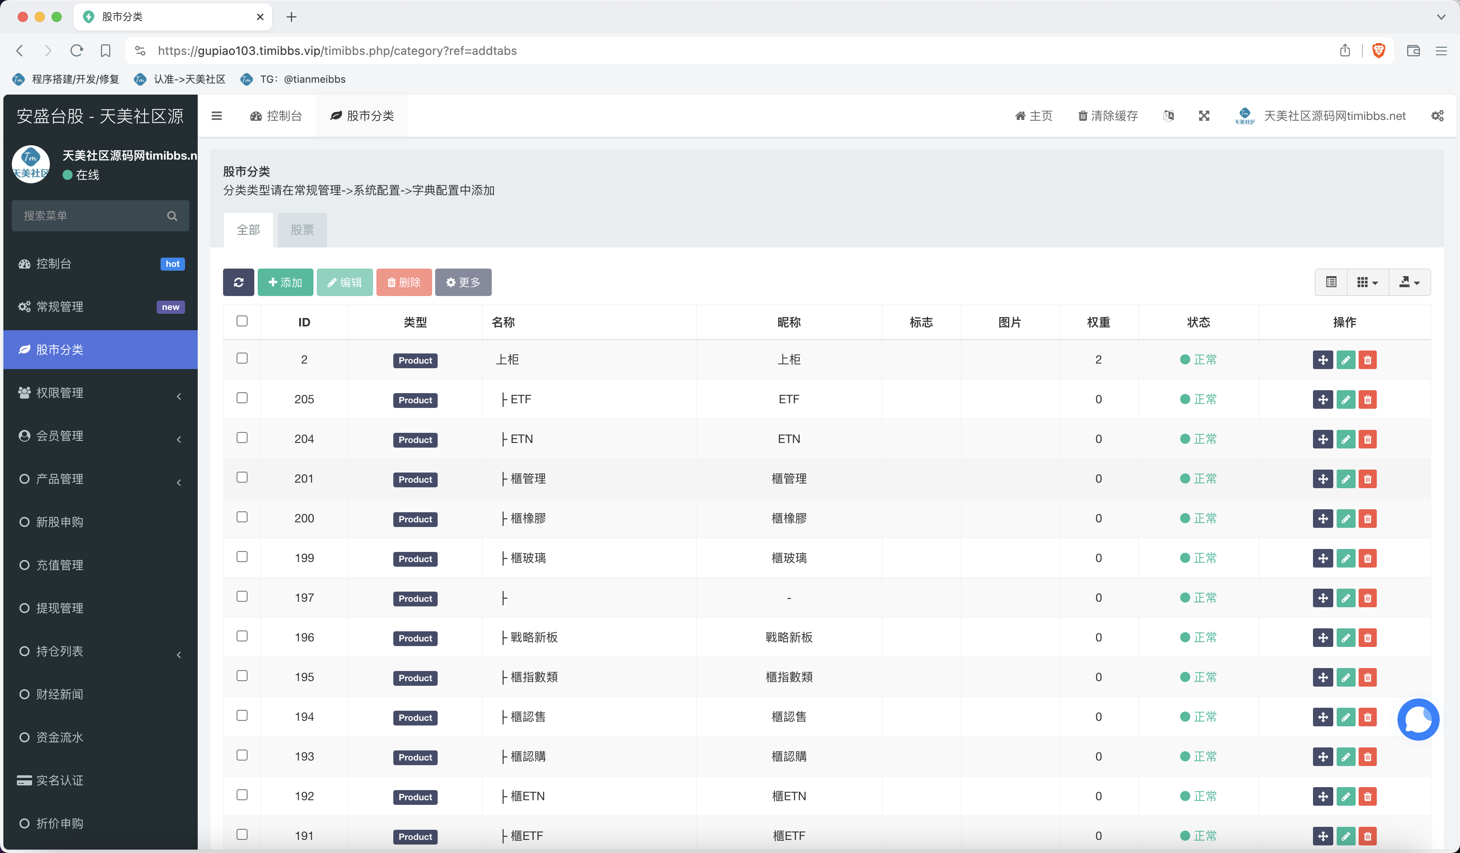Tick the checkbox for row ID 201

pos(242,477)
